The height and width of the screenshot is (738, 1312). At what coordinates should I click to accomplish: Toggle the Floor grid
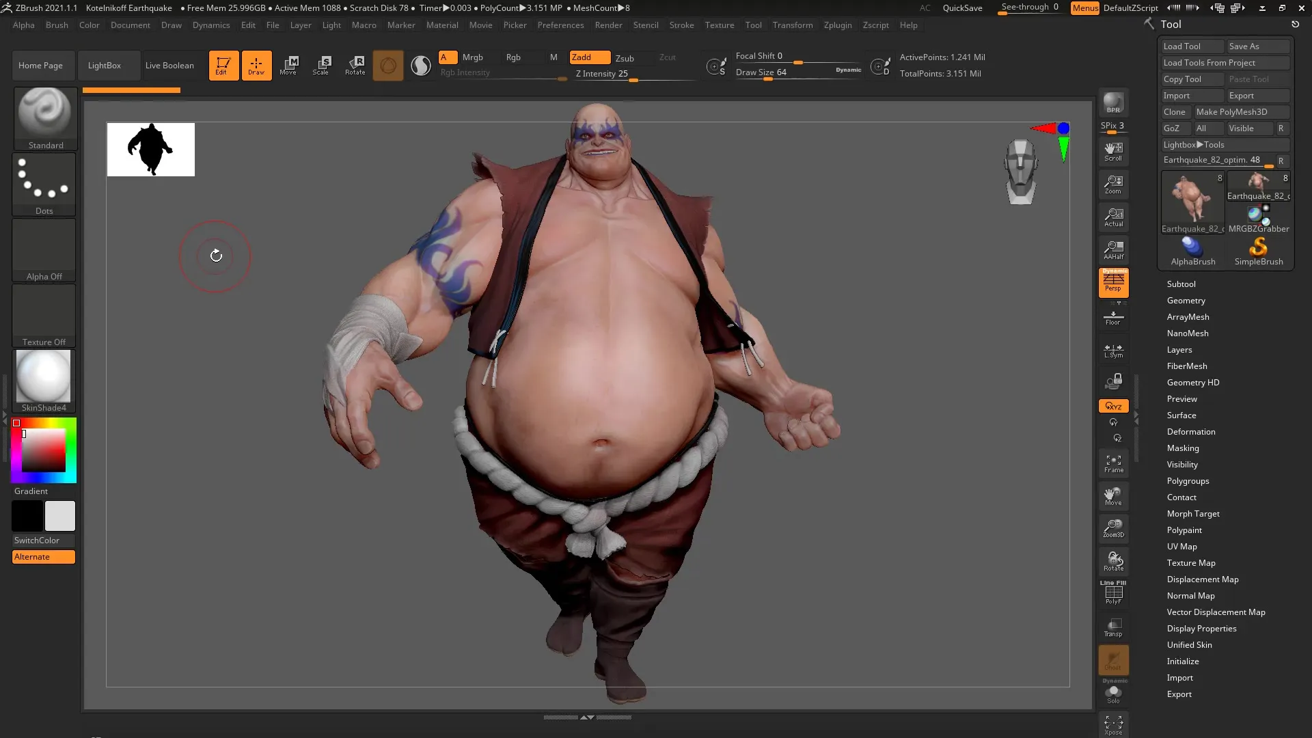(1113, 317)
